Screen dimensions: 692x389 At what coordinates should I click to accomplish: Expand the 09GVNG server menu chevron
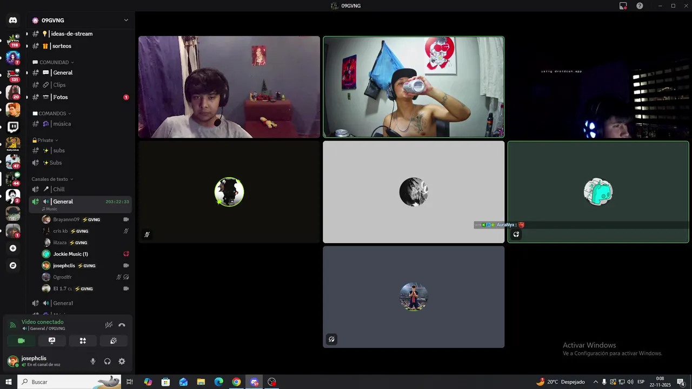click(126, 20)
